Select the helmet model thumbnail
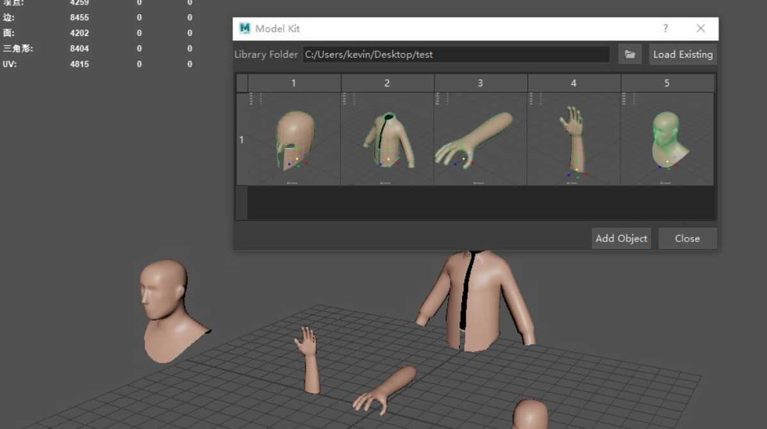This screenshot has width=767, height=429. 294,139
